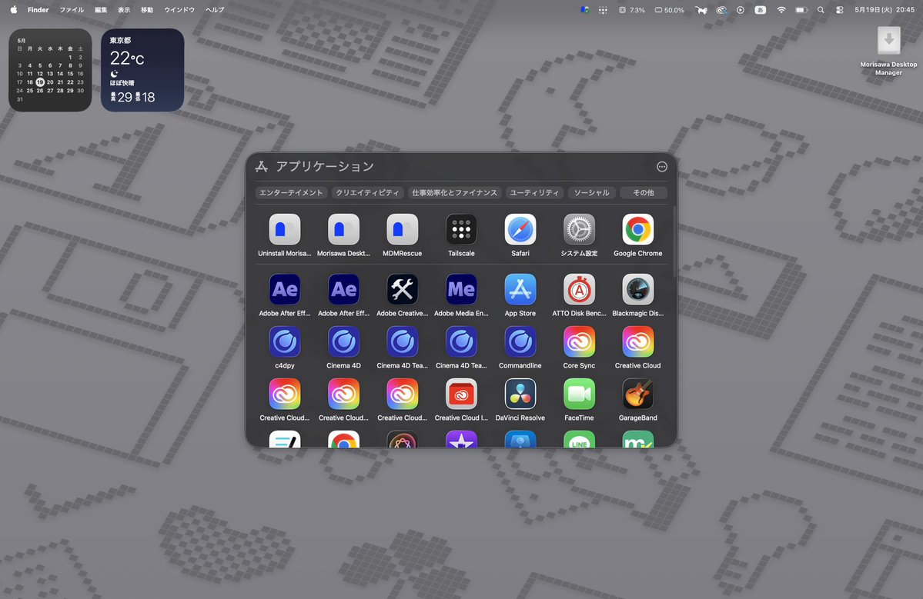Select the ユーティリティ category tab

tap(534, 193)
